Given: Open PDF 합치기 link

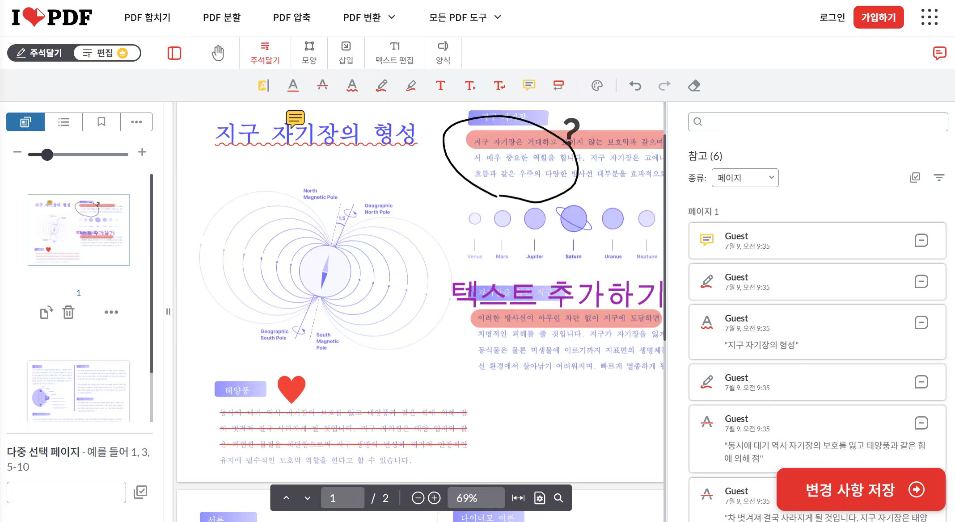Looking at the screenshot, I should pyautogui.click(x=148, y=17).
